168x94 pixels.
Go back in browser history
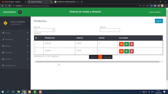[2, 6]
